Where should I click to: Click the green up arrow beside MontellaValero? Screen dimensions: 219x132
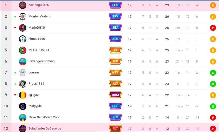click(x=15, y=17)
